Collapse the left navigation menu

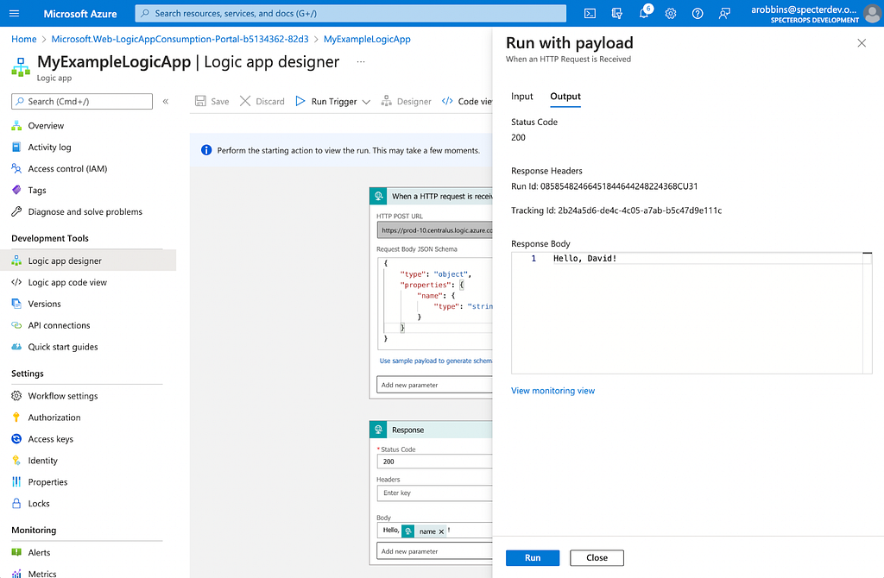click(166, 102)
